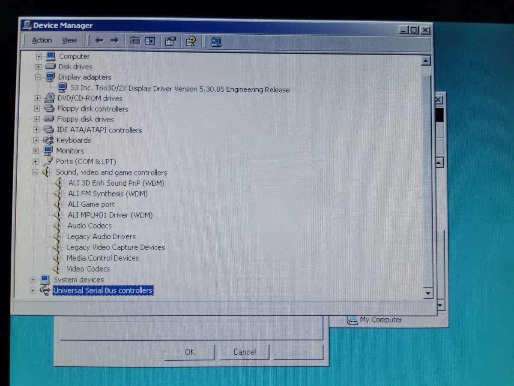Open the View menu
The height and width of the screenshot is (386, 514).
69,40
